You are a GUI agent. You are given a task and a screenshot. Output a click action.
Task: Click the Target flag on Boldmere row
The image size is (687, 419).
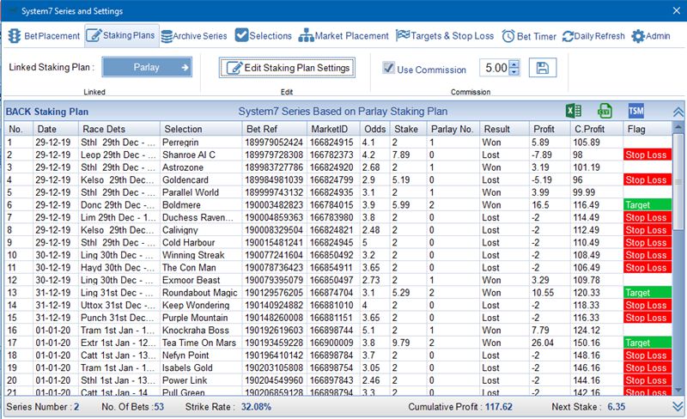(x=647, y=204)
